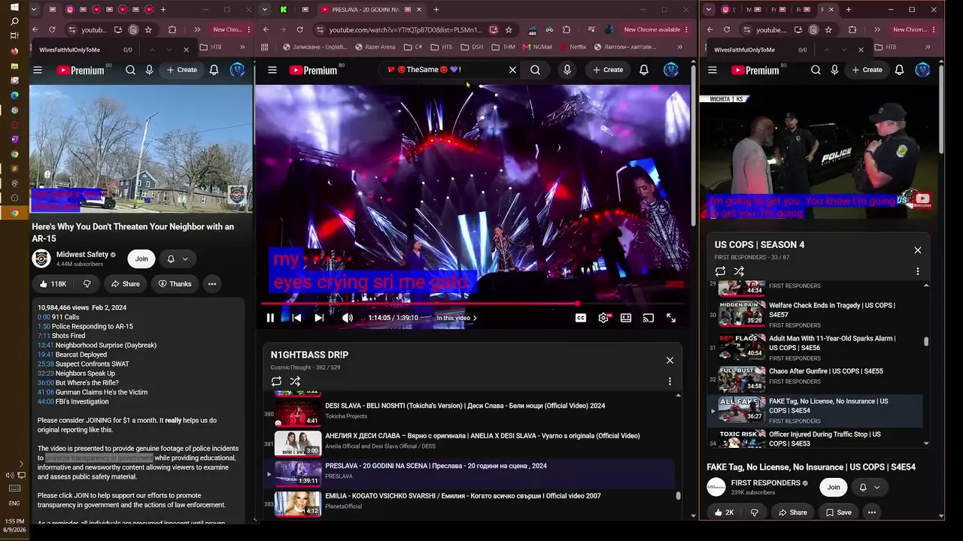The image size is (963, 541).
Task: Open player settings gear in middle window
Action: pyautogui.click(x=603, y=318)
